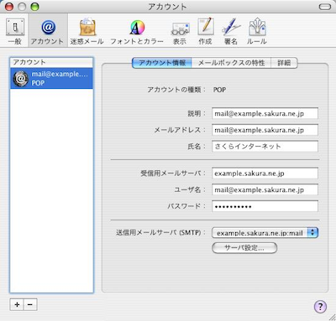Open フォントとカラー preferences

(x=137, y=31)
